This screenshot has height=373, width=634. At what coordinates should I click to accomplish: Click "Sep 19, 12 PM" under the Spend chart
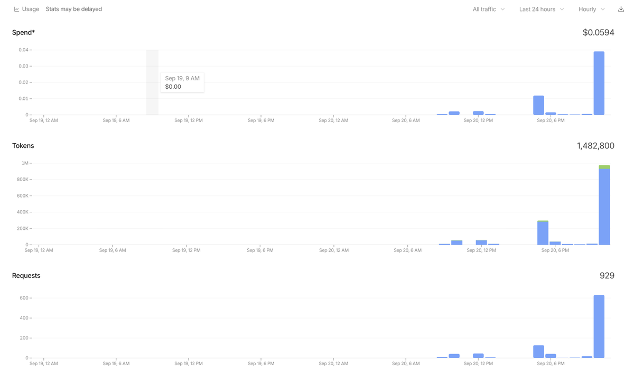pyautogui.click(x=189, y=120)
